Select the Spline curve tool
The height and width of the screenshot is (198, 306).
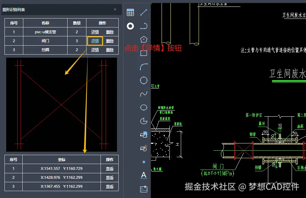pyautogui.click(x=144, y=94)
